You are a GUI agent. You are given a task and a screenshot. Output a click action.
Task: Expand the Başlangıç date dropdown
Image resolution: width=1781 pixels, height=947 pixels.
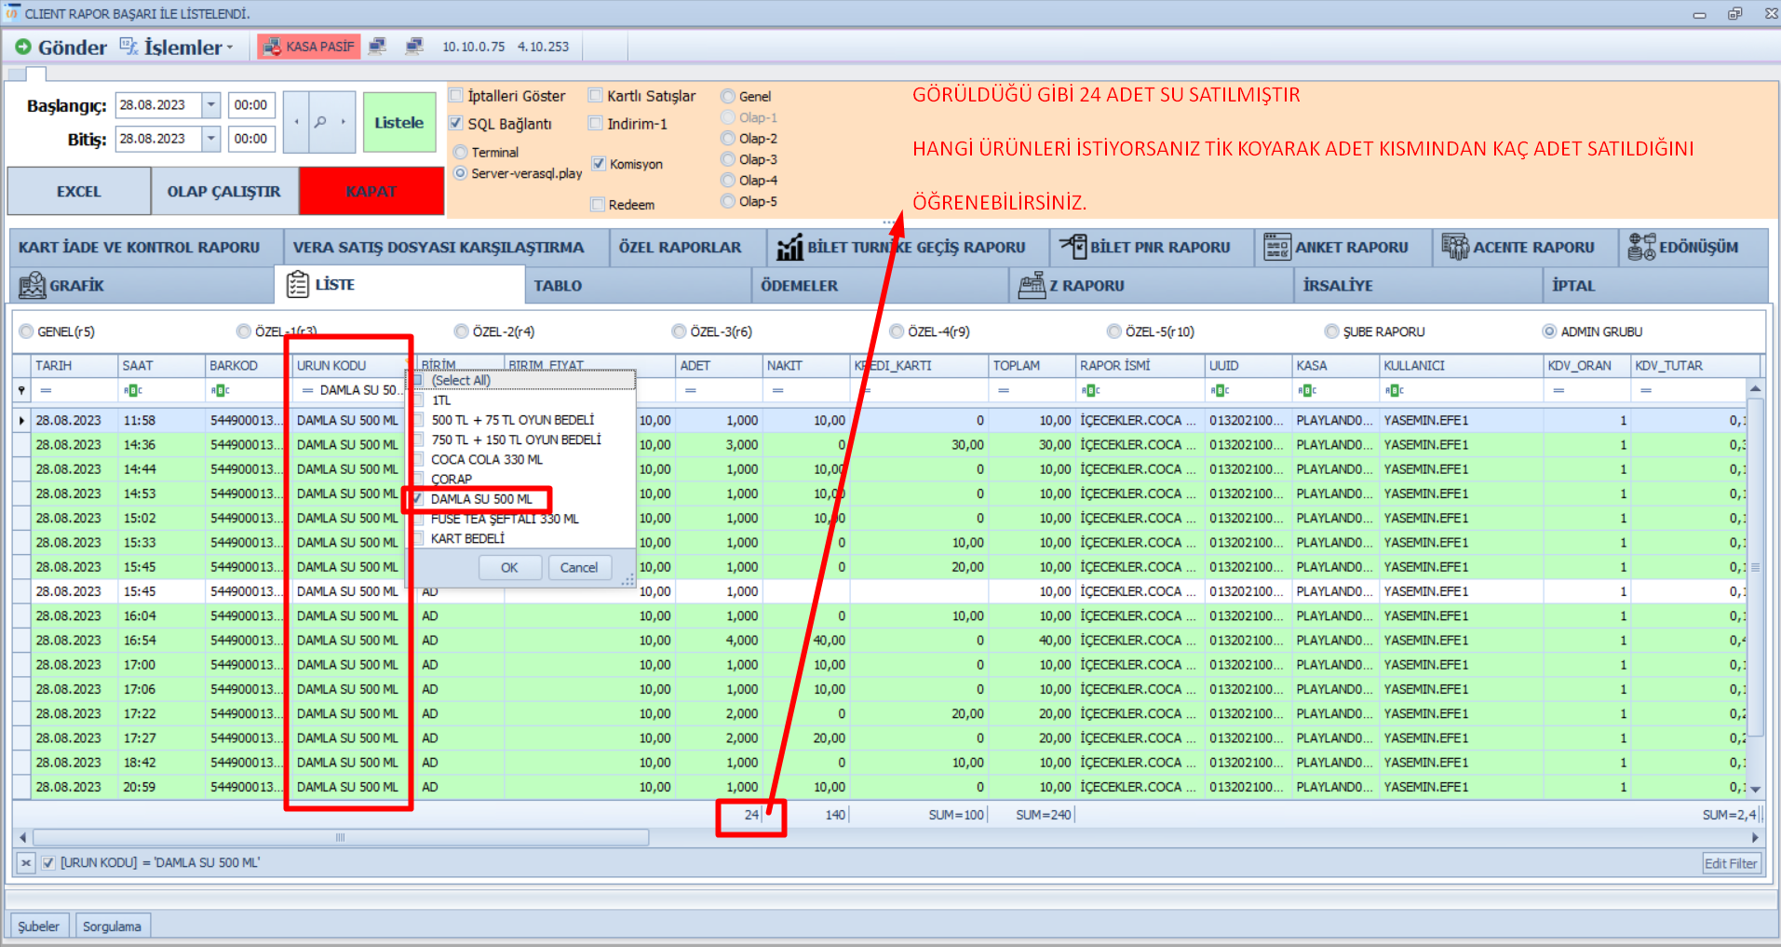[211, 105]
